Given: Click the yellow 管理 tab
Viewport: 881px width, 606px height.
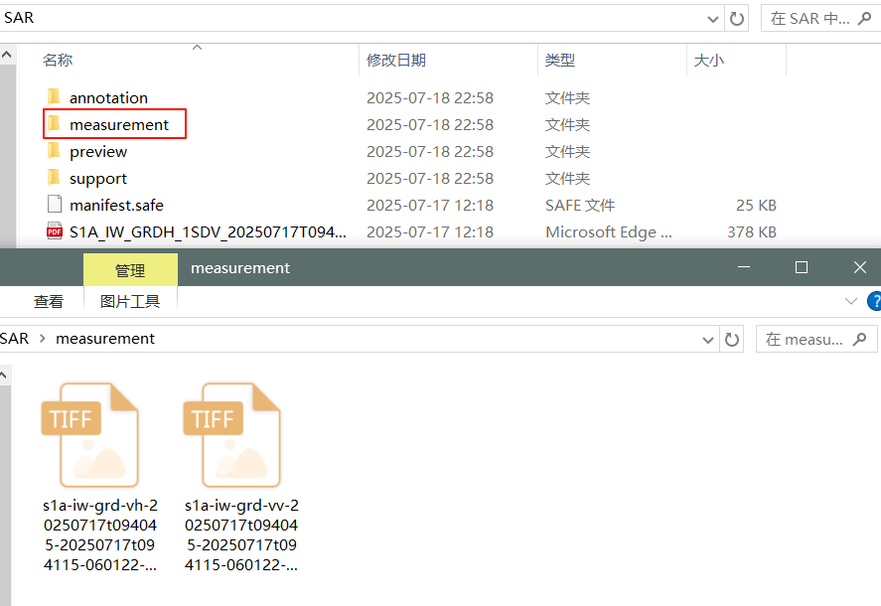Looking at the screenshot, I should point(130,268).
